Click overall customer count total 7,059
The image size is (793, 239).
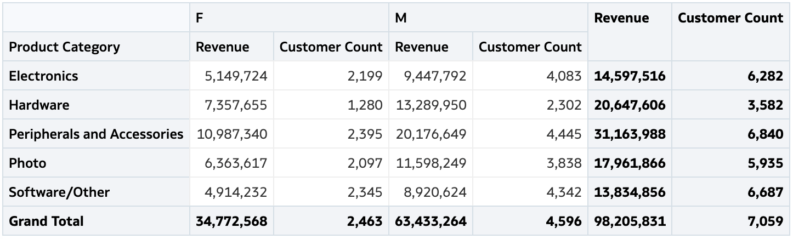click(731, 221)
